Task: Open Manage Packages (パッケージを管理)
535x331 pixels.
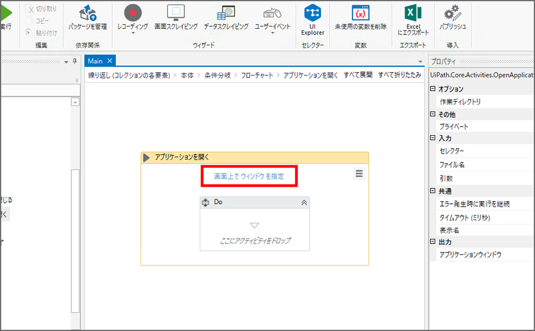Action: click(x=88, y=17)
